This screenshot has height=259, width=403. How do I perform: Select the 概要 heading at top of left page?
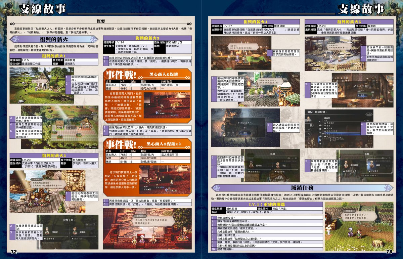[100, 21]
